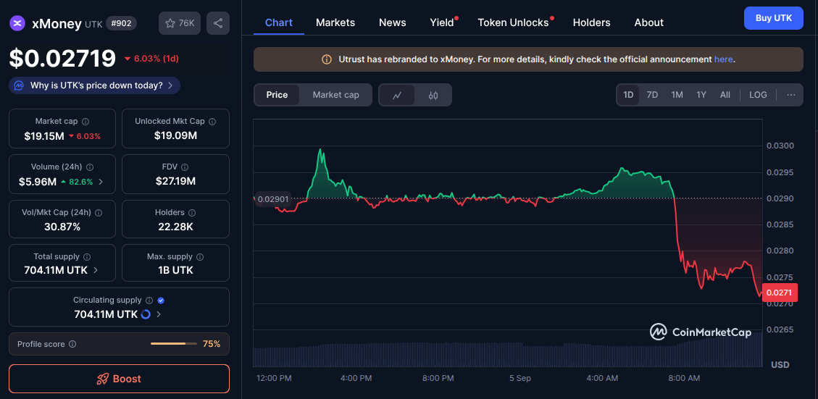
Task: Click the Profile score info icon
Action: [x=72, y=344]
